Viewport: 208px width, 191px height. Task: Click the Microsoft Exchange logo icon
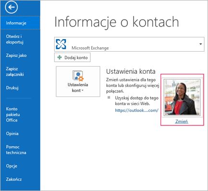click(x=61, y=44)
